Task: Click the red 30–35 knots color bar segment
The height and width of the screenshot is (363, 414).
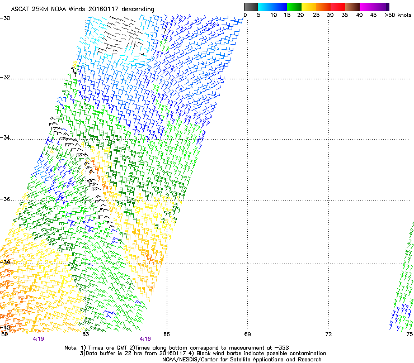Action: [338, 7]
